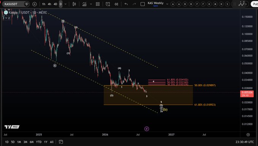The height and width of the screenshot is (146, 258).
Task: Switch to the 1h interval
Action: tap(43, 4)
